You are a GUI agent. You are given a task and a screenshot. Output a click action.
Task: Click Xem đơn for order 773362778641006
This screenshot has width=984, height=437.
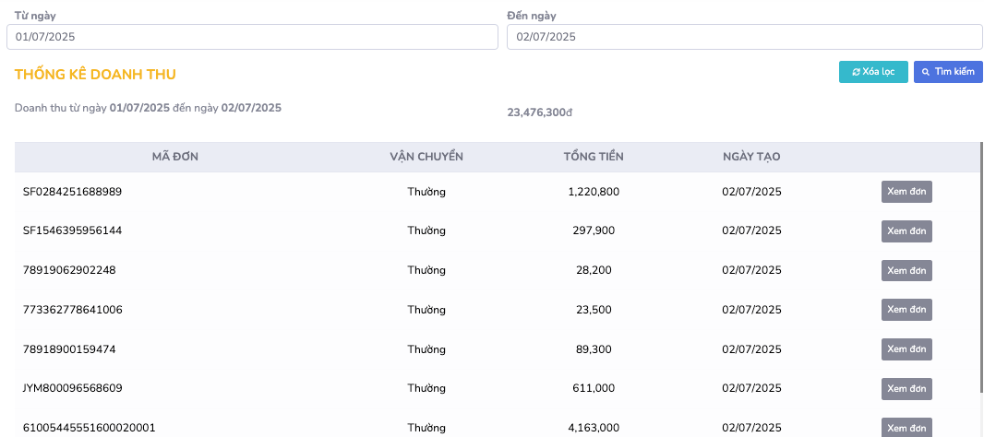point(906,310)
